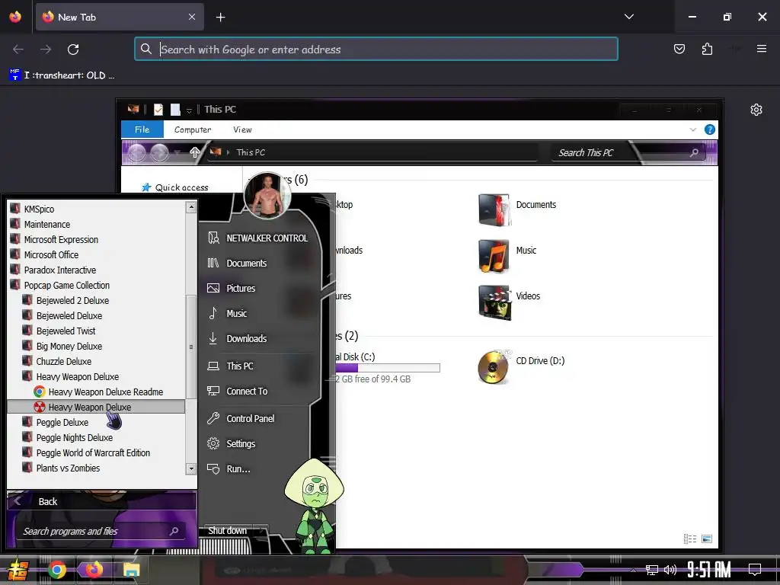Click the Explorer help icon

pos(710,129)
